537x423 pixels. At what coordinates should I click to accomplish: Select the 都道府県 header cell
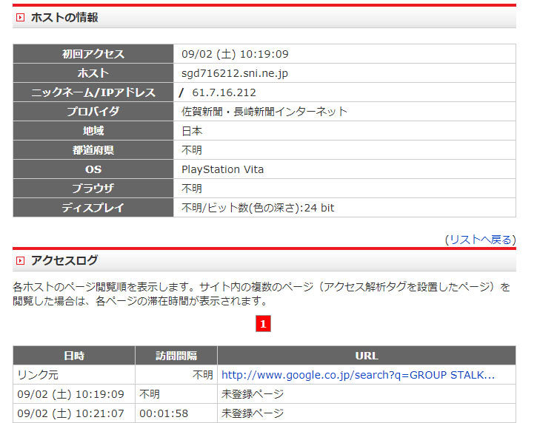coord(93,149)
